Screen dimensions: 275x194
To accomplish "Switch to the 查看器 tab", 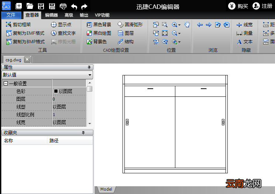I will pos(32,15).
